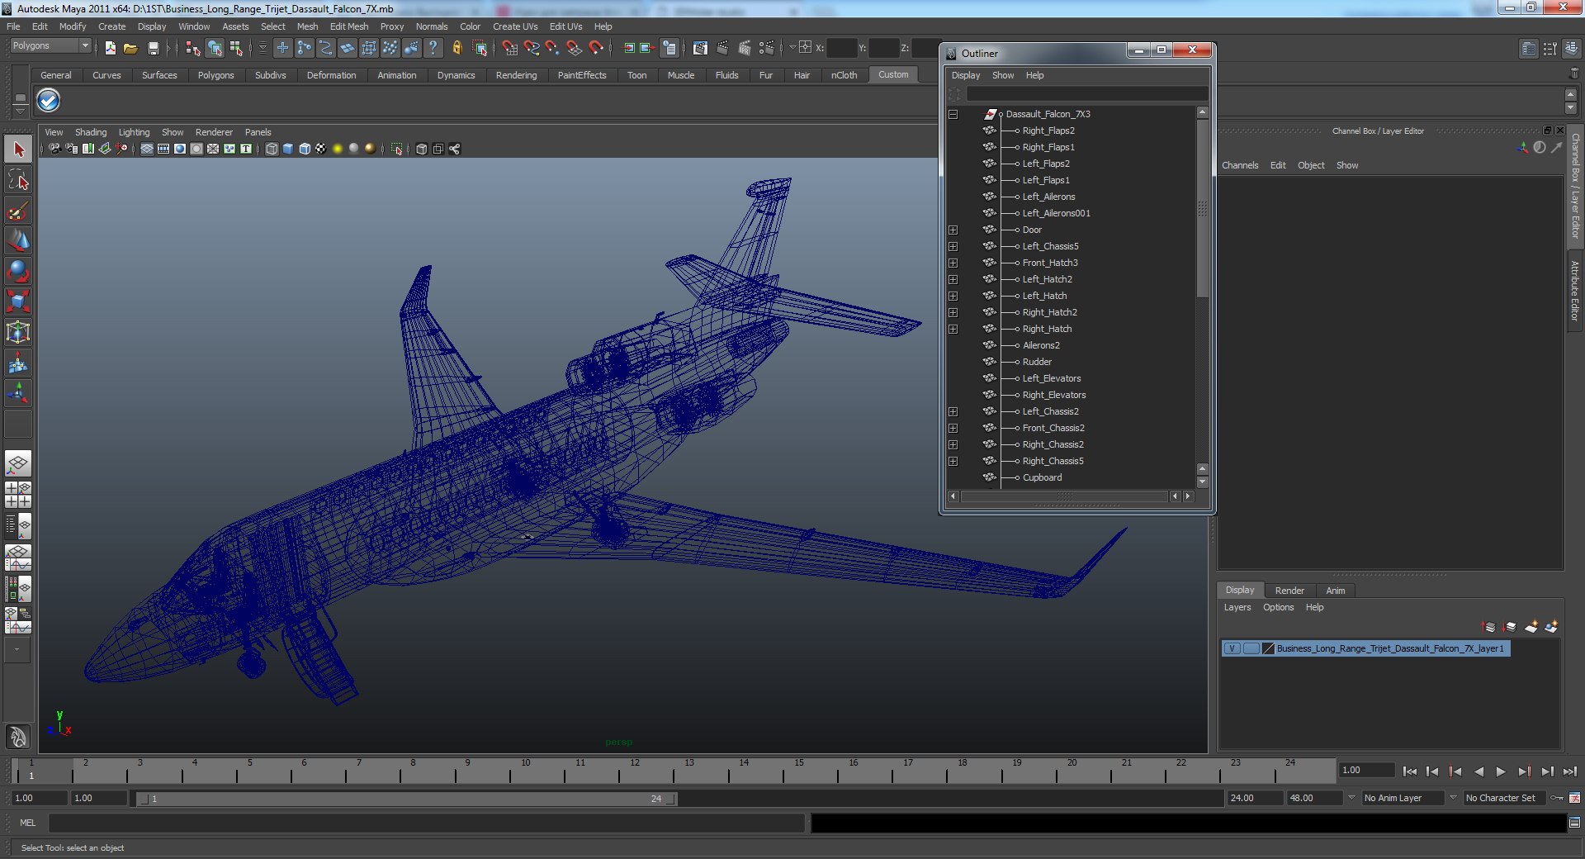Click the range slider bar at 24
This screenshot has width=1585, height=859.
[x=656, y=799]
